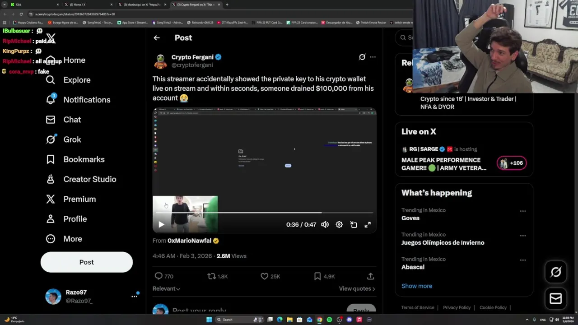
Task: Expand the Relevant replies sort dropdown
Action: coord(166,289)
